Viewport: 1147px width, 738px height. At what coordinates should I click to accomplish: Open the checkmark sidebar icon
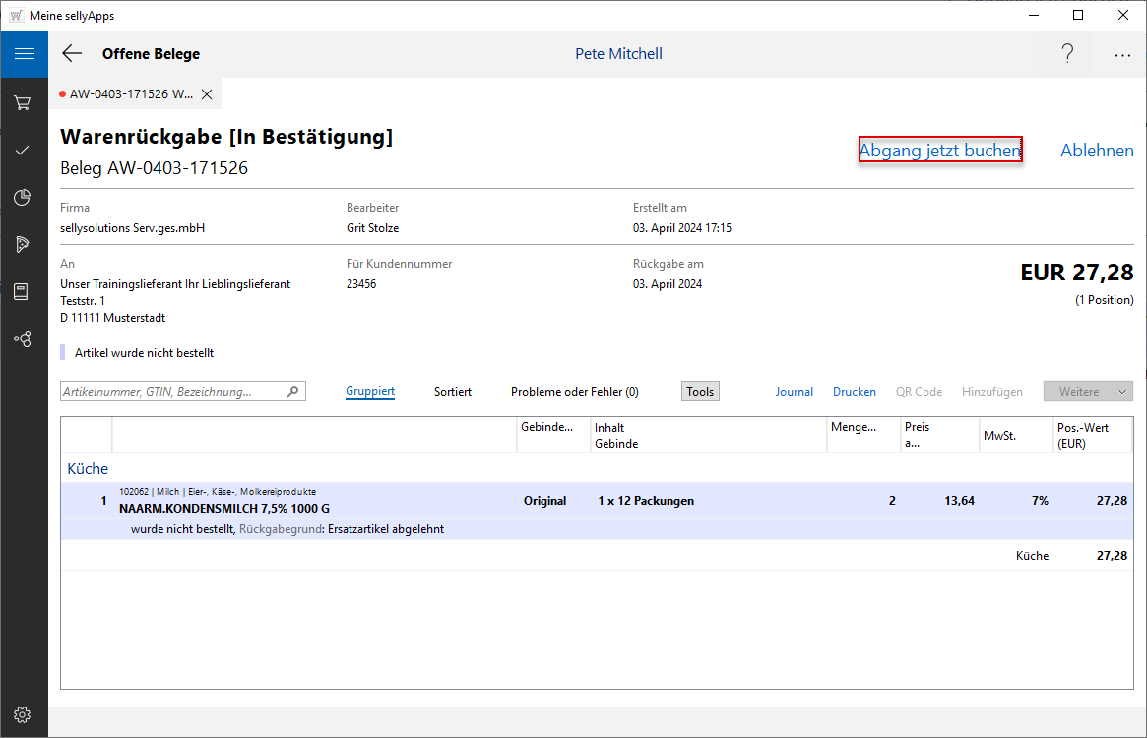[x=23, y=151]
